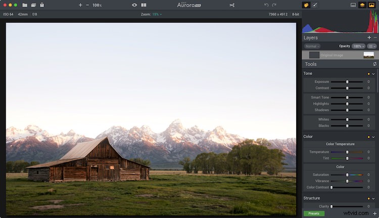The height and width of the screenshot is (218, 379).
Task: Click the Highlights slider handle
Action: point(347,104)
